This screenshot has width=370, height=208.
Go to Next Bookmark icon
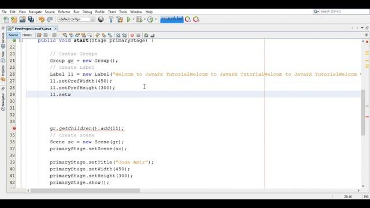coord(104,35)
